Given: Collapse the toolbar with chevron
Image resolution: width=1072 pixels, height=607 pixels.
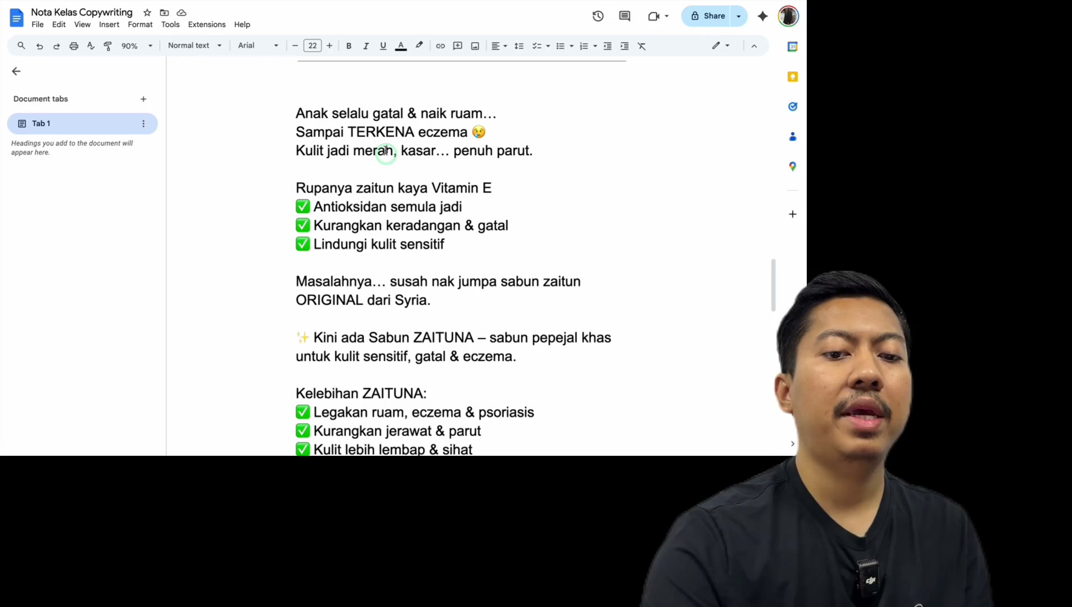Looking at the screenshot, I should point(754,46).
